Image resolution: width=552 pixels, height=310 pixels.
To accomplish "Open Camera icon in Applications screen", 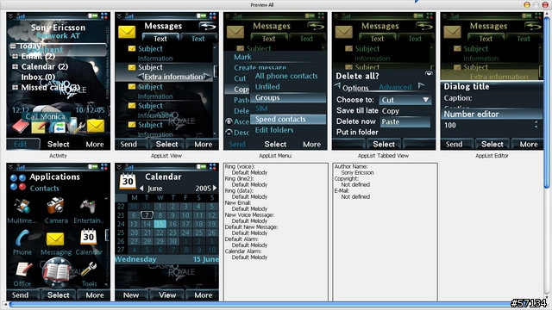I will point(55,206).
